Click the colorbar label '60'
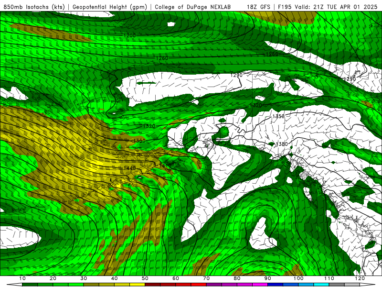Viewport: 382px width, 287px height. [x=176, y=278]
